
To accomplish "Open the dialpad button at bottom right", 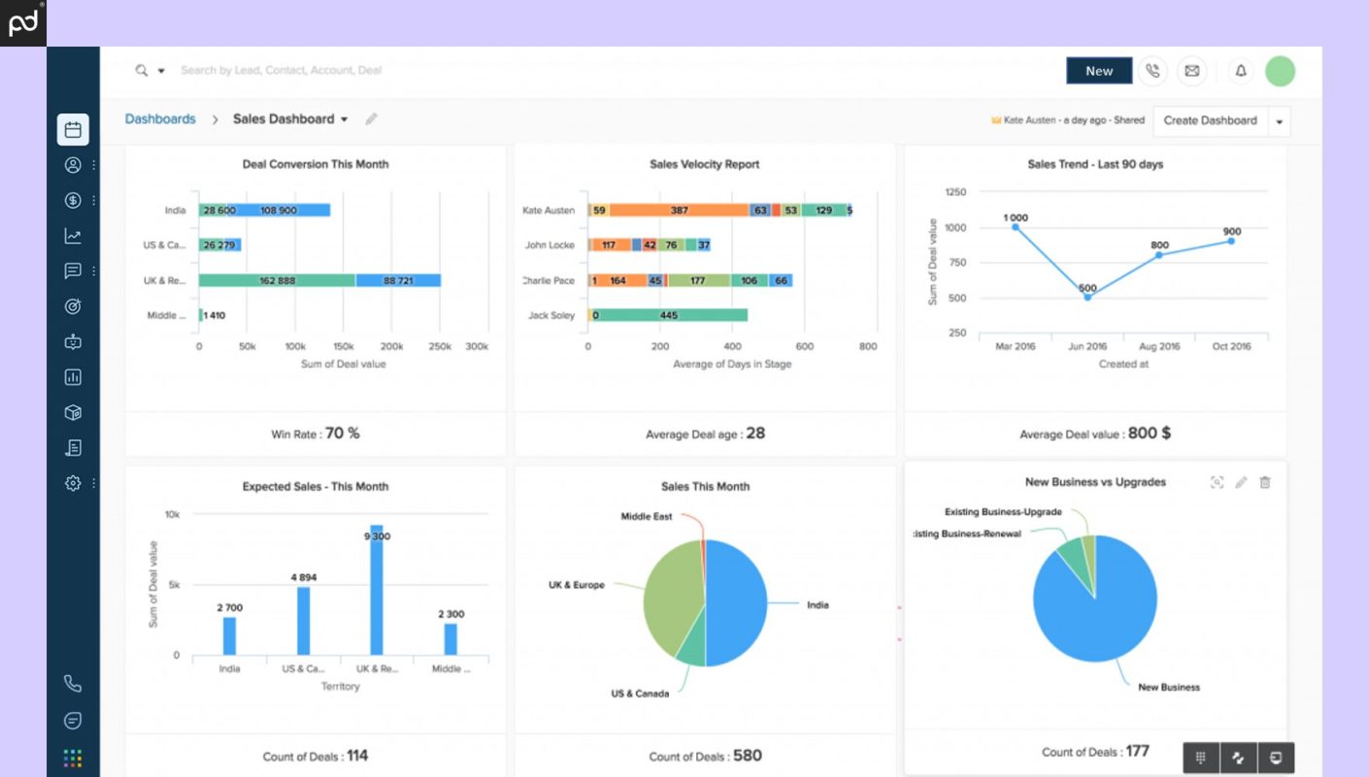I will (x=1201, y=758).
